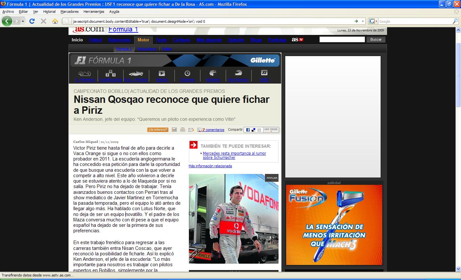Open the Fútbol section
Screen dimensions: 461x280
tap(95, 40)
